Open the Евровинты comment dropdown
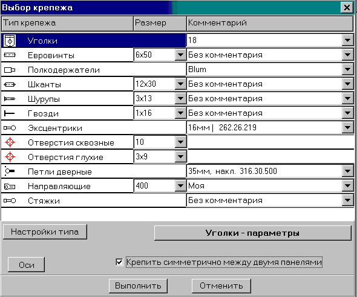 (348, 55)
